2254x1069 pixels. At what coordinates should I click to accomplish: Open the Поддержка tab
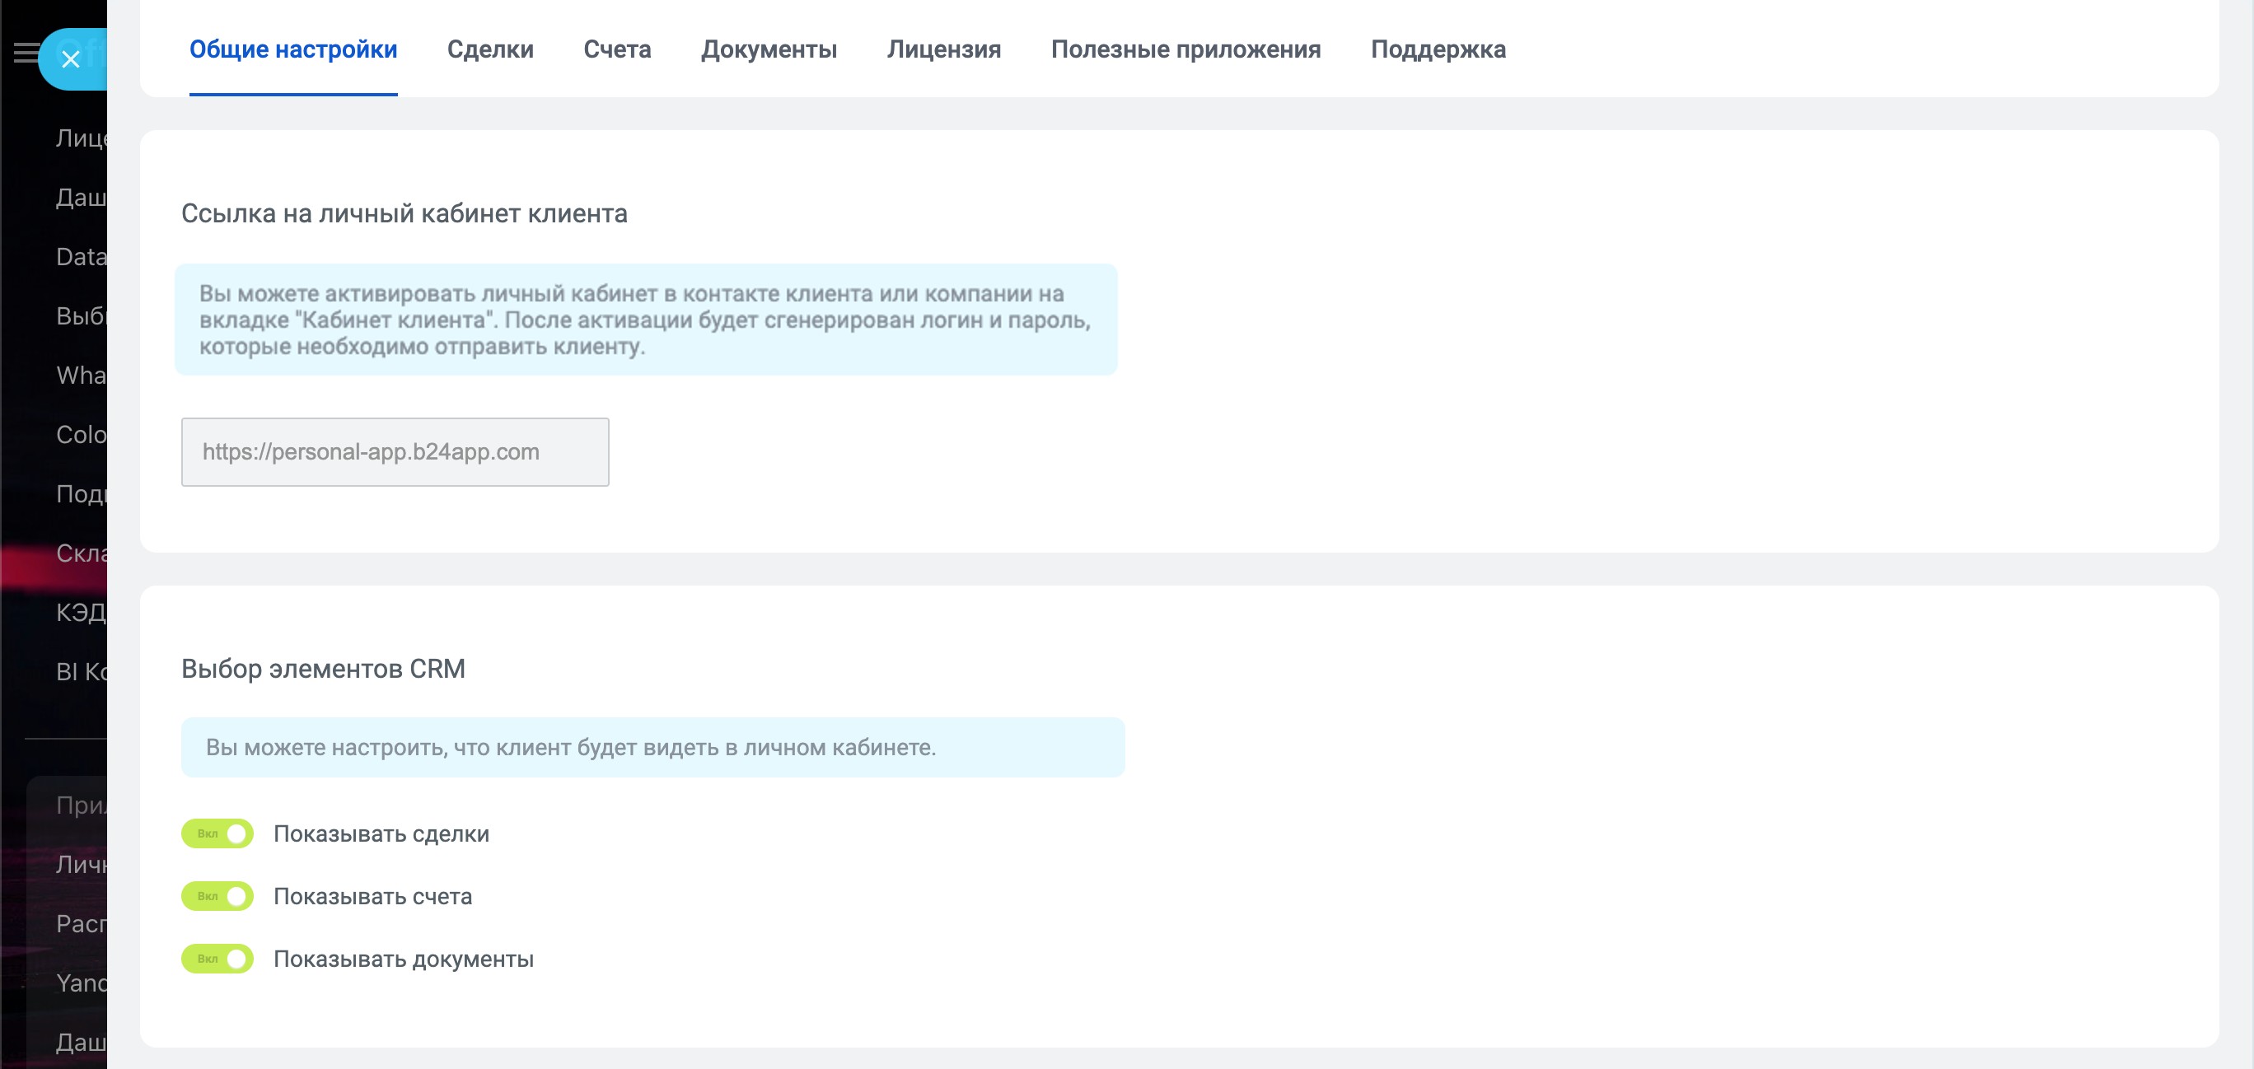coord(1438,49)
